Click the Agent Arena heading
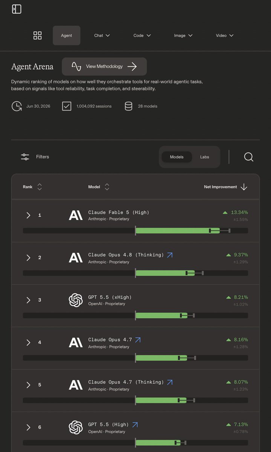This screenshot has width=271, height=452. 32,67
